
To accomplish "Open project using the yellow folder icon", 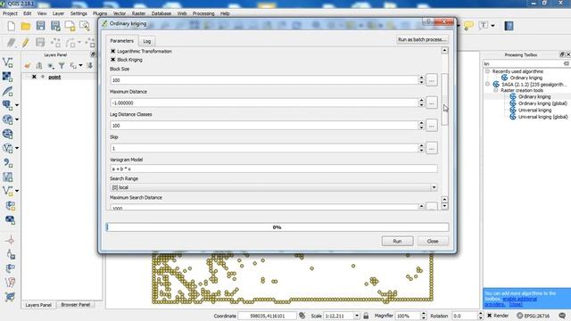I will click(26, 26).
